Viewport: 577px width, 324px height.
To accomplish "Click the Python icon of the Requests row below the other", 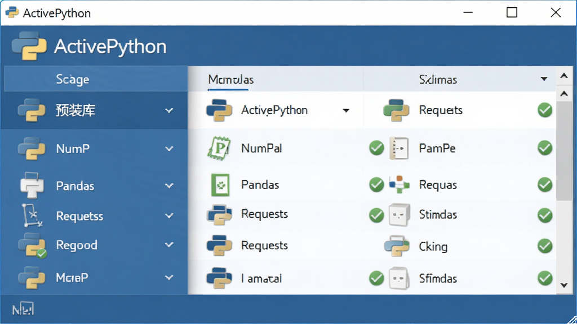I will pos(219,245).
